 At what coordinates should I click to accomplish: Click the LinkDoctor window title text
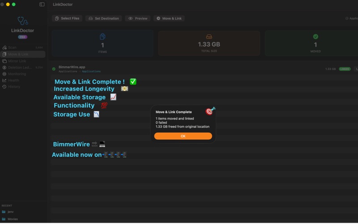[x=63, y=4]
